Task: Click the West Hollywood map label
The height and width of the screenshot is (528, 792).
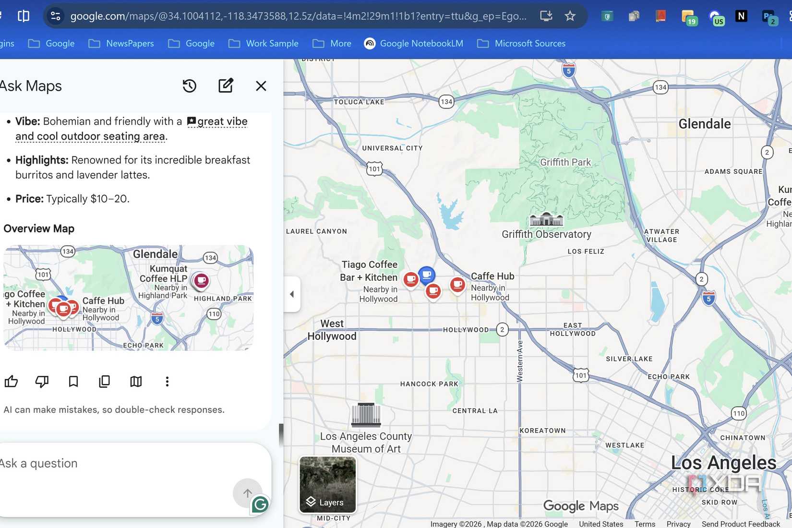Action: (332, 330)
